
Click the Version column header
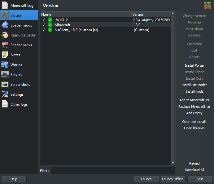tap(151, 15)
